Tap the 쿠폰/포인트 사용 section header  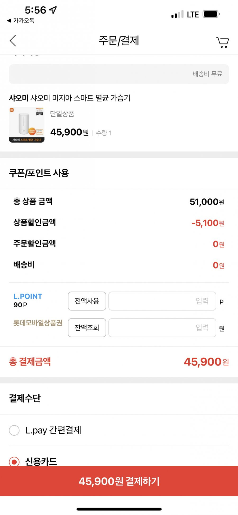coord(39,173)
